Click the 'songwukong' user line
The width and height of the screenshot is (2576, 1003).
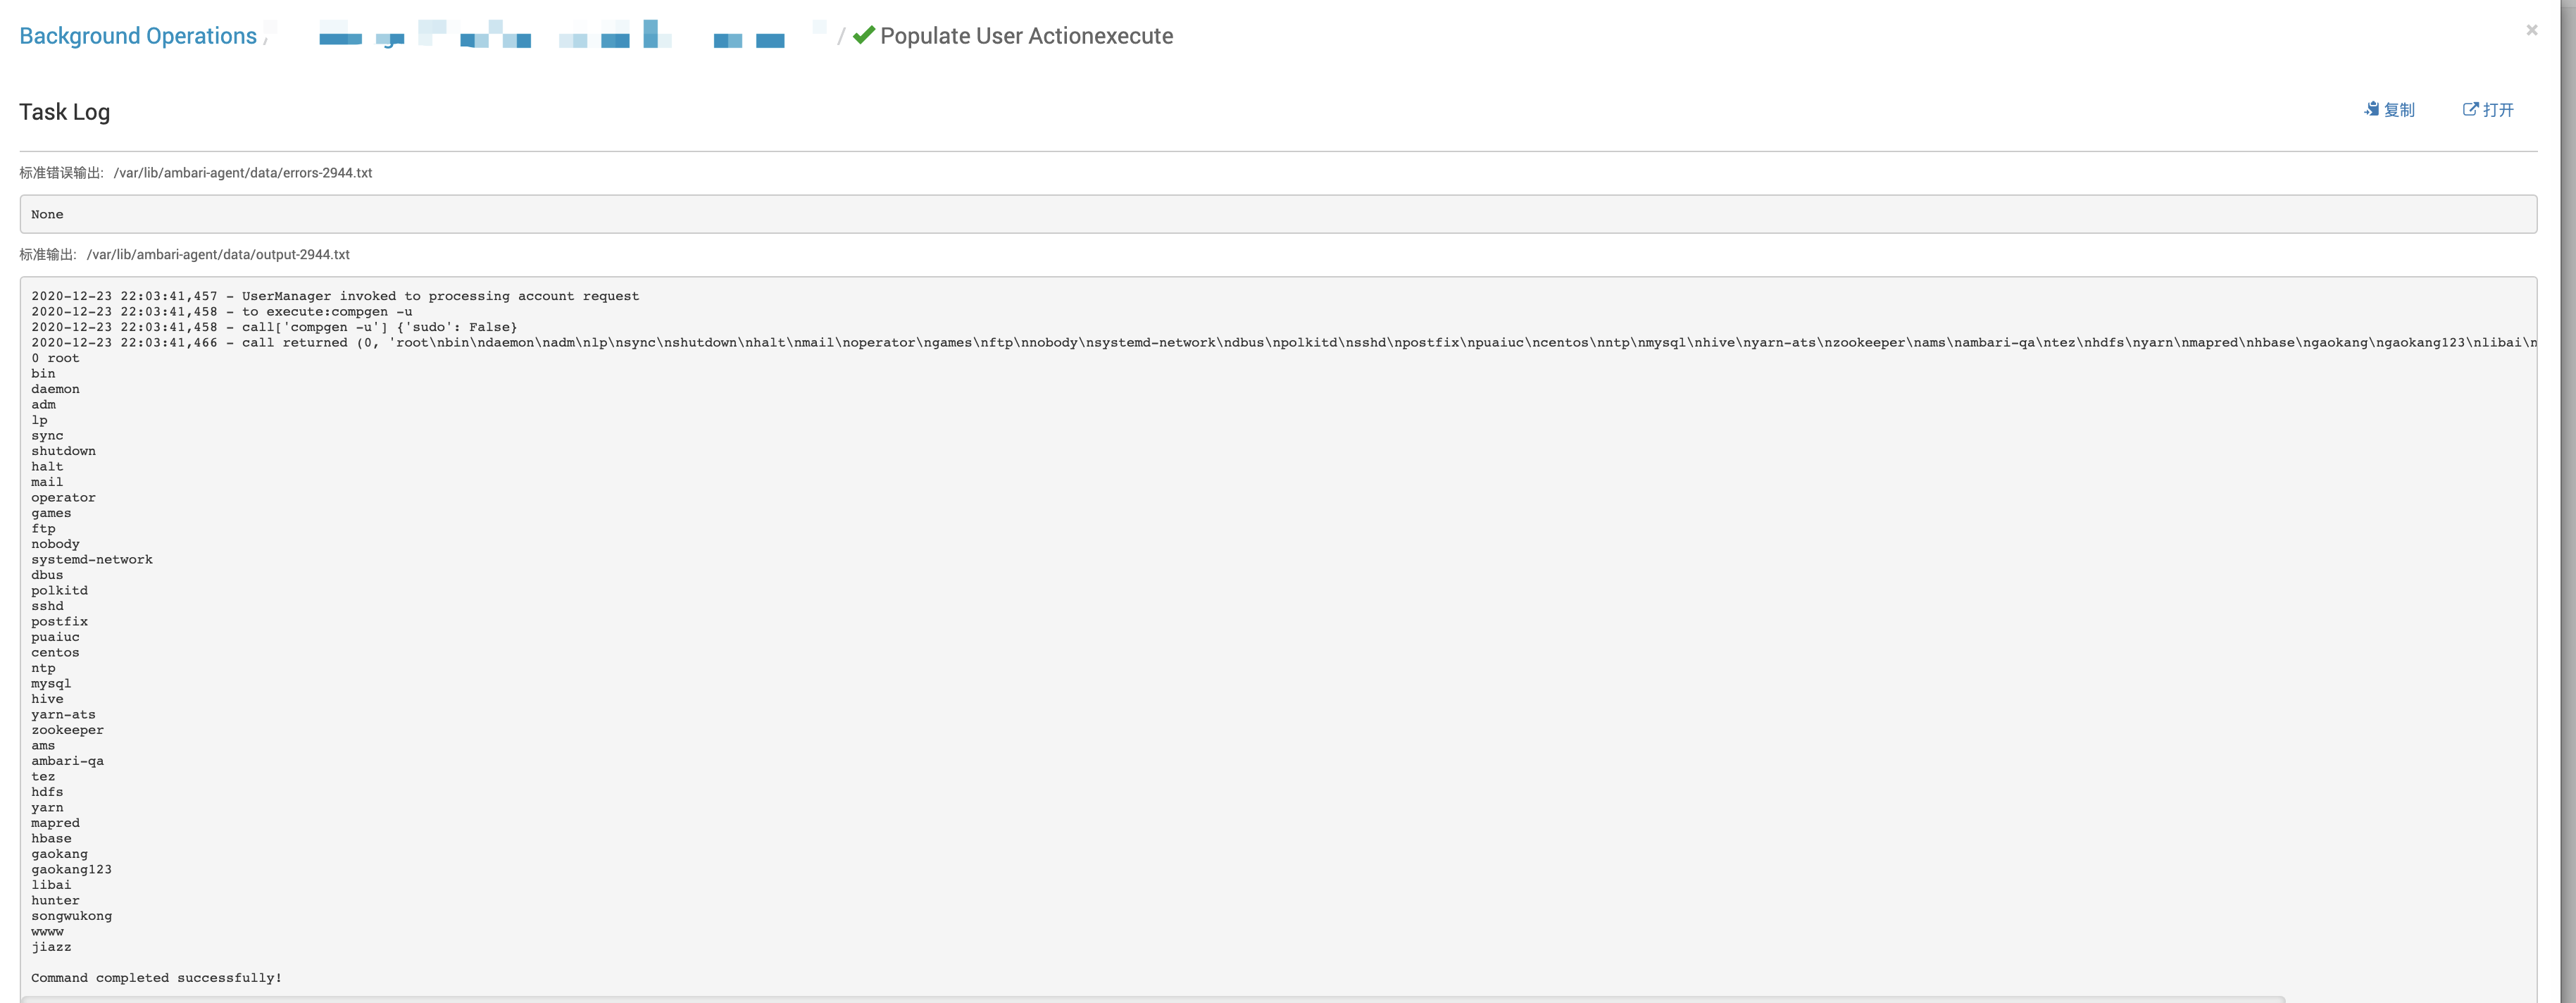pos(71,916)
